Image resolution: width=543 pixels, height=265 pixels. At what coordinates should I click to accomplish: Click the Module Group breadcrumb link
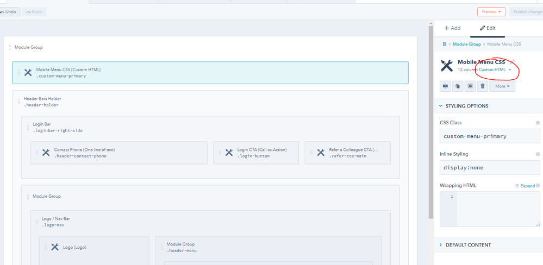pyautogui.click(x=467, y=45)
